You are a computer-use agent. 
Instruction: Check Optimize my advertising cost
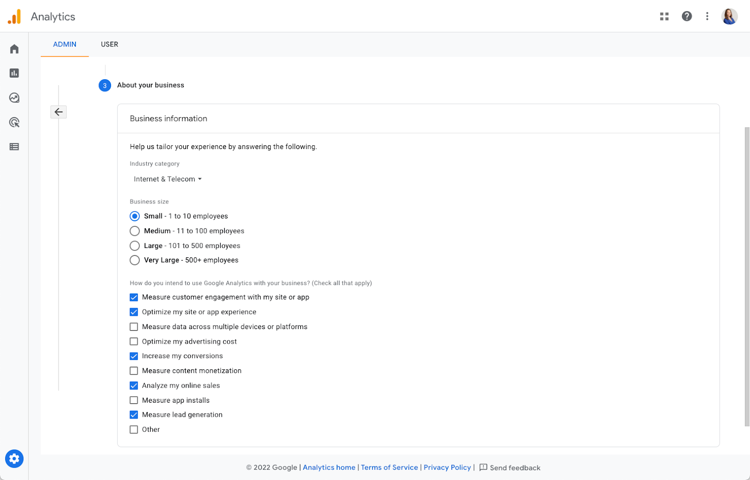click(134, 341)
